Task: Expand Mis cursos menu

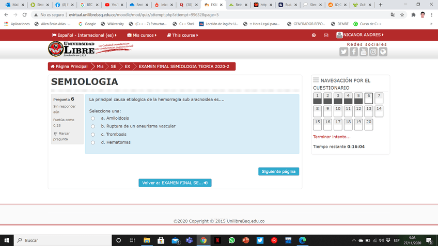Action: click(x=142, y=35)
